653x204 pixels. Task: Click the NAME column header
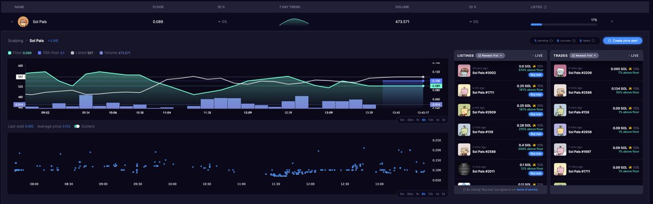20,7
